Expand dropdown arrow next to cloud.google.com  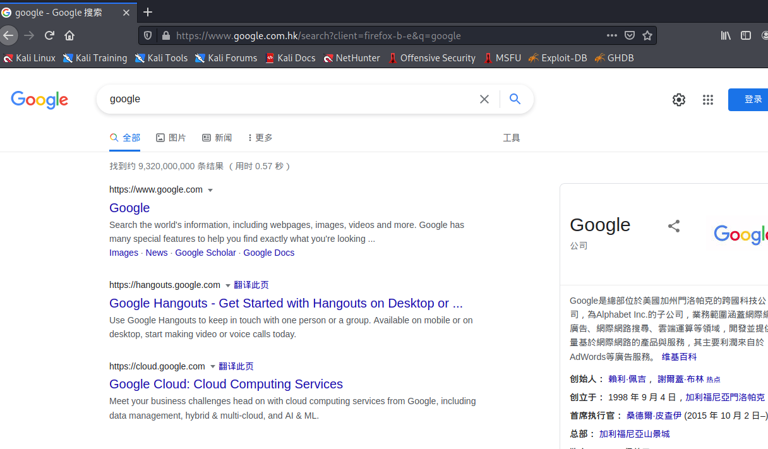click(213, 367)
